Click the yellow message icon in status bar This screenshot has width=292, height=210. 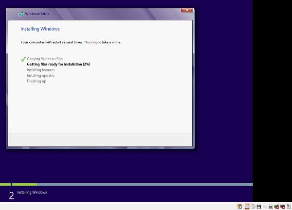click(240, 207)
